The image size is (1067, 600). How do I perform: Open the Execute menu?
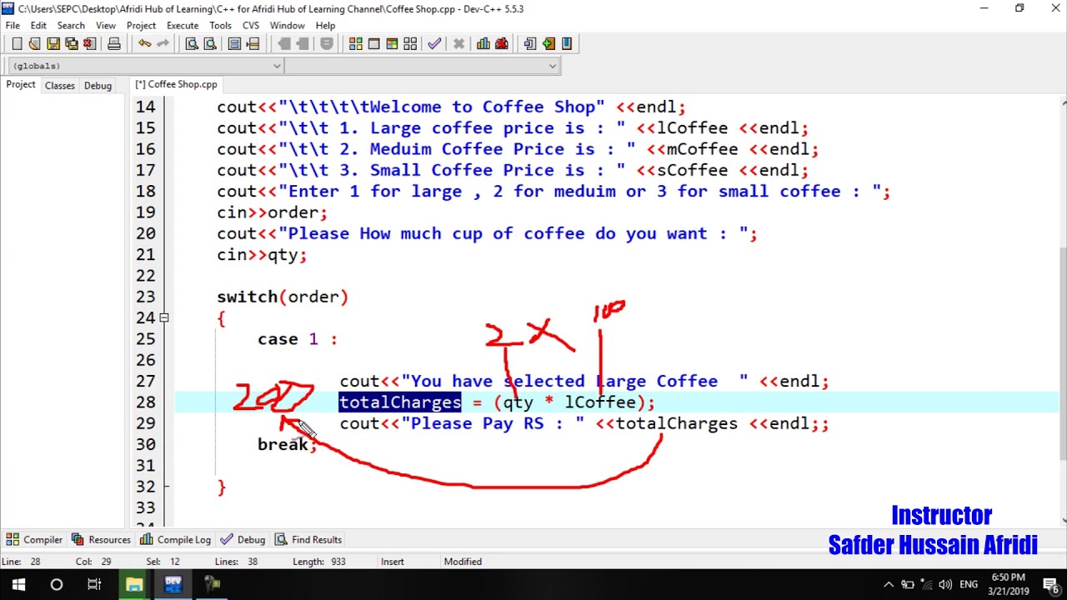[183, 26]
